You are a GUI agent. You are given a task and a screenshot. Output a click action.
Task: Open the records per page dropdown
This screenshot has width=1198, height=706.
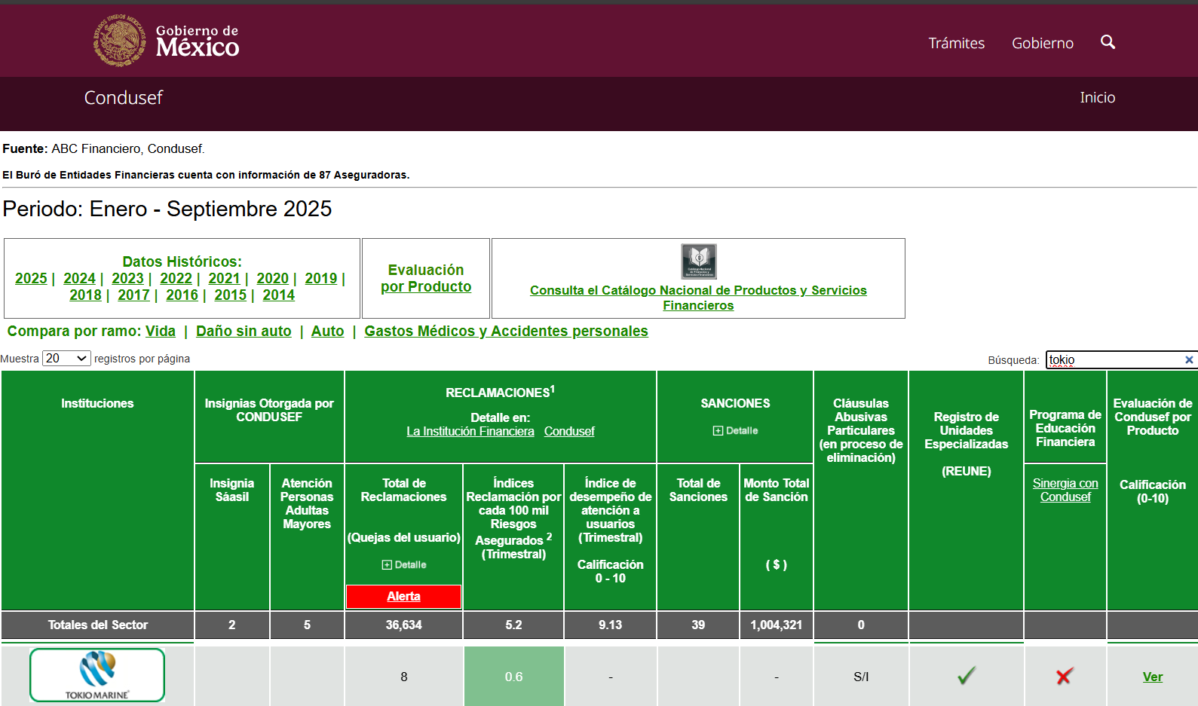coord(66,359)
